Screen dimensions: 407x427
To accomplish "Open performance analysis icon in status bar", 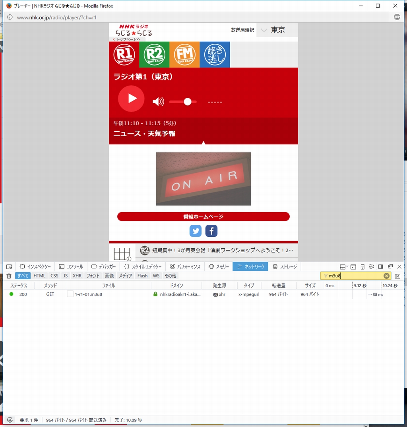I will click(10, 420).
